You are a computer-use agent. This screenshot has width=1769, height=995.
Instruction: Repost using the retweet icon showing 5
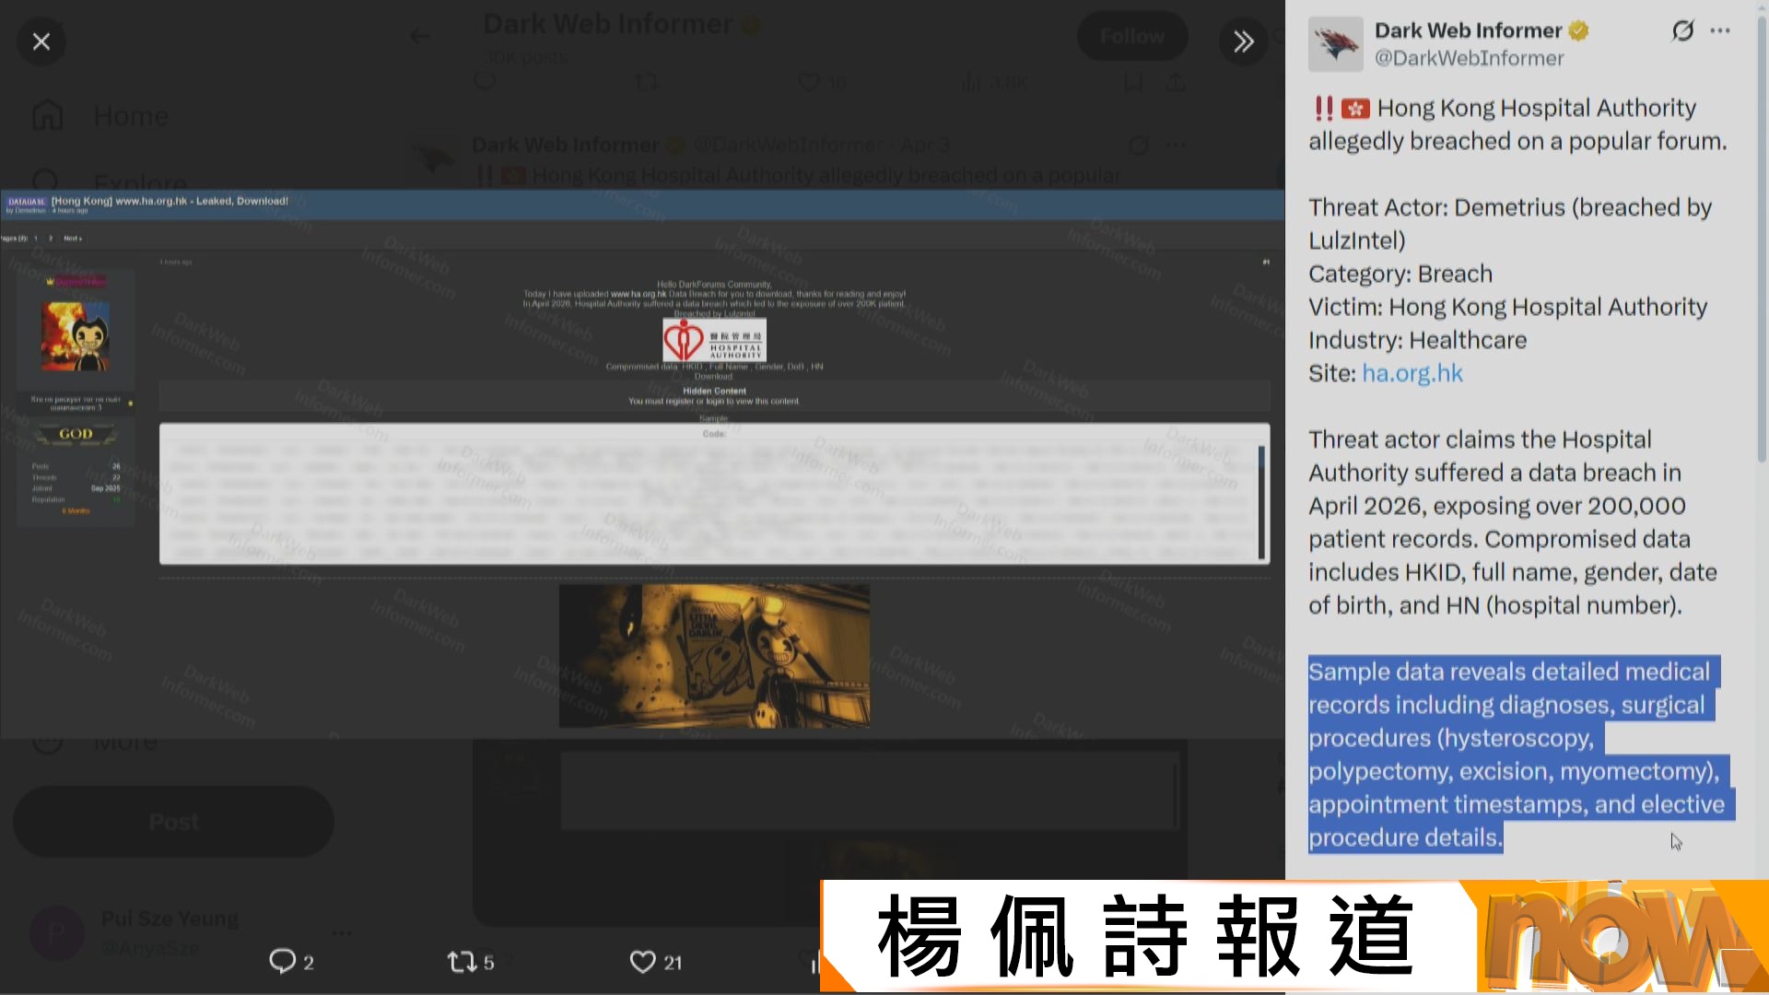click(x=461, y=962)
